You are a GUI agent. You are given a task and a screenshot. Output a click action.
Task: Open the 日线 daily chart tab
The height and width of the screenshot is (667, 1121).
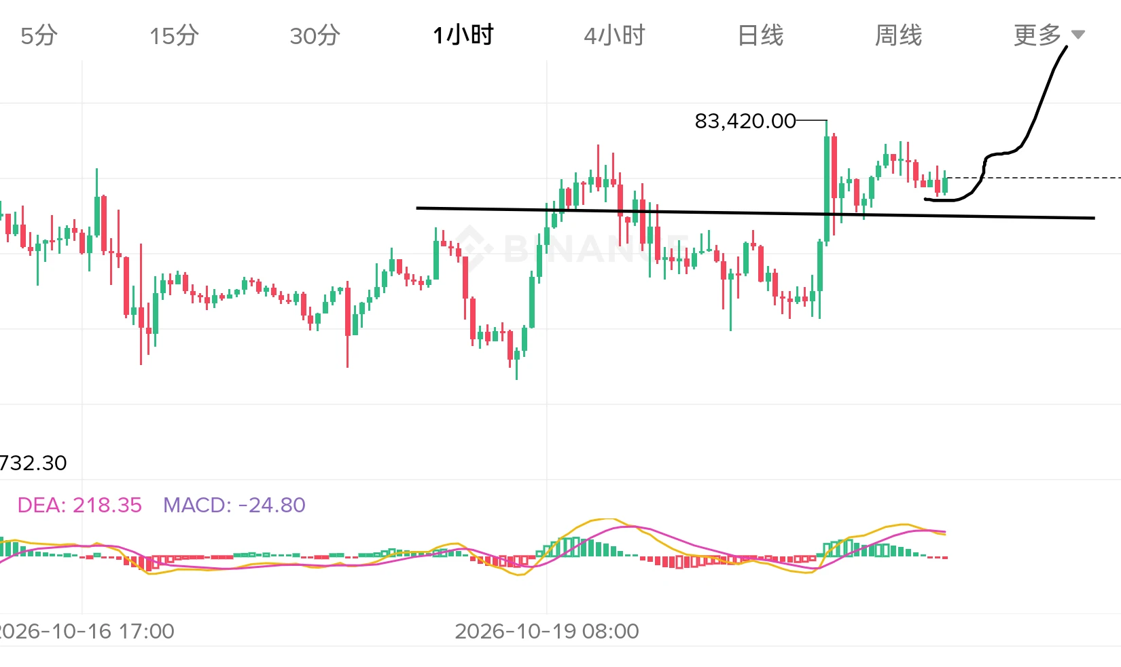[x=761, y=35]
